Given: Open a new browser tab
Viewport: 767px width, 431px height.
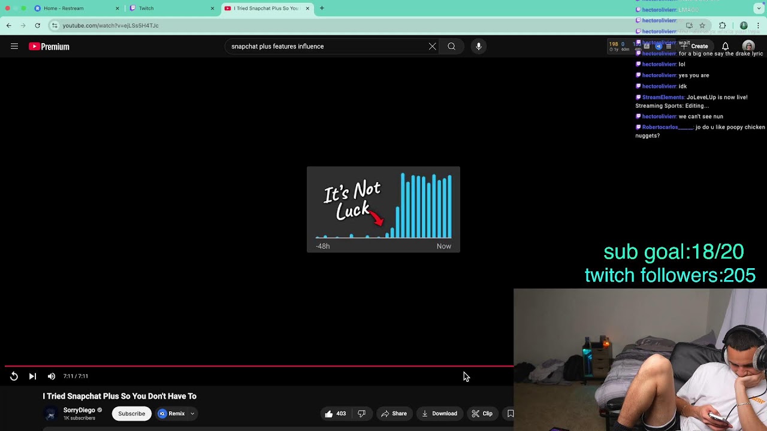Looking at the screenshot, I should [x=322, y=8].
